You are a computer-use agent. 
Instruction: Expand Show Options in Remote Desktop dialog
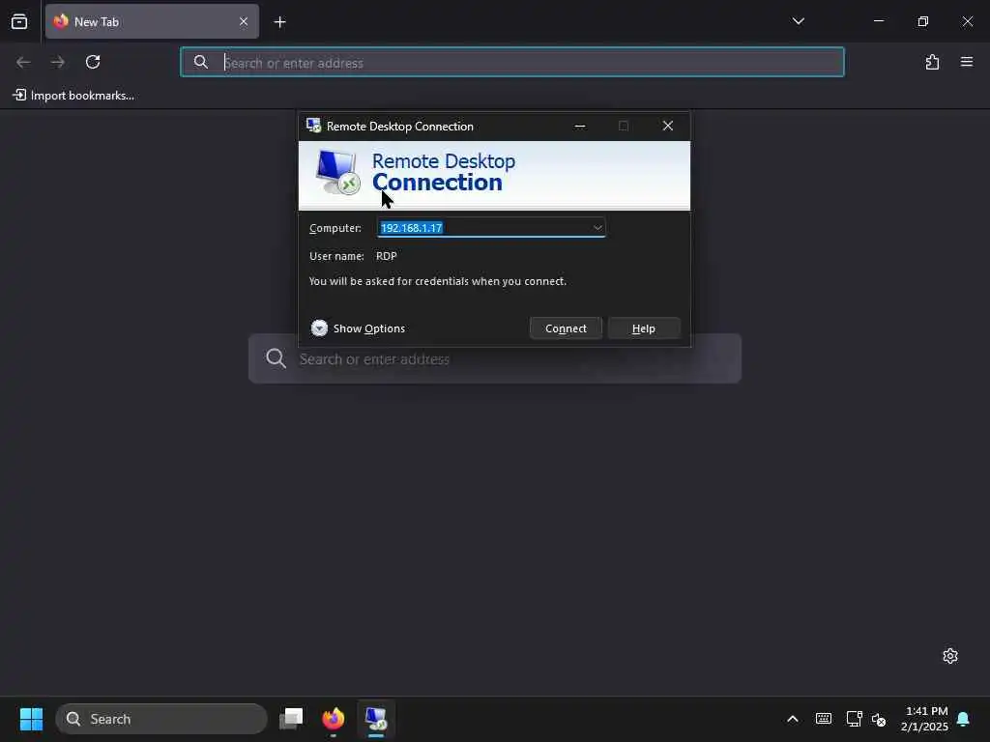358,328
